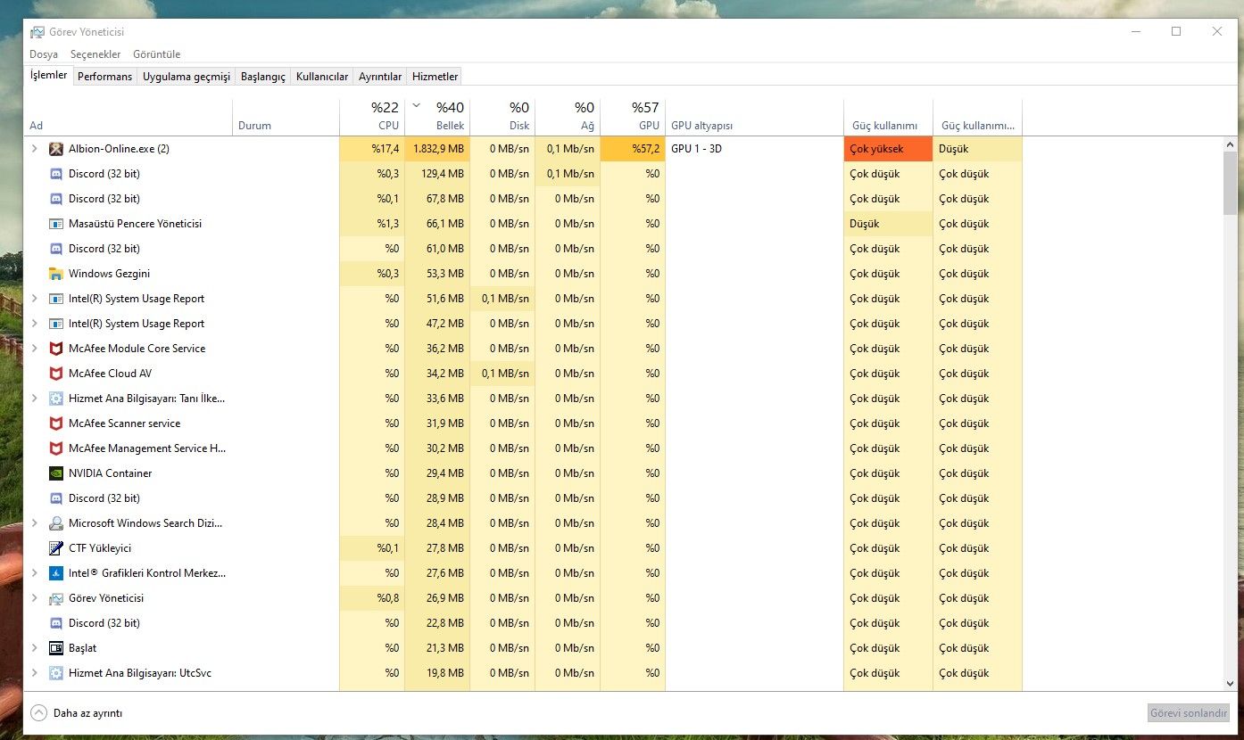This screenshot has width=1244, height=740.
Task: Switch to the Performans tab
Action: [104, 77]
